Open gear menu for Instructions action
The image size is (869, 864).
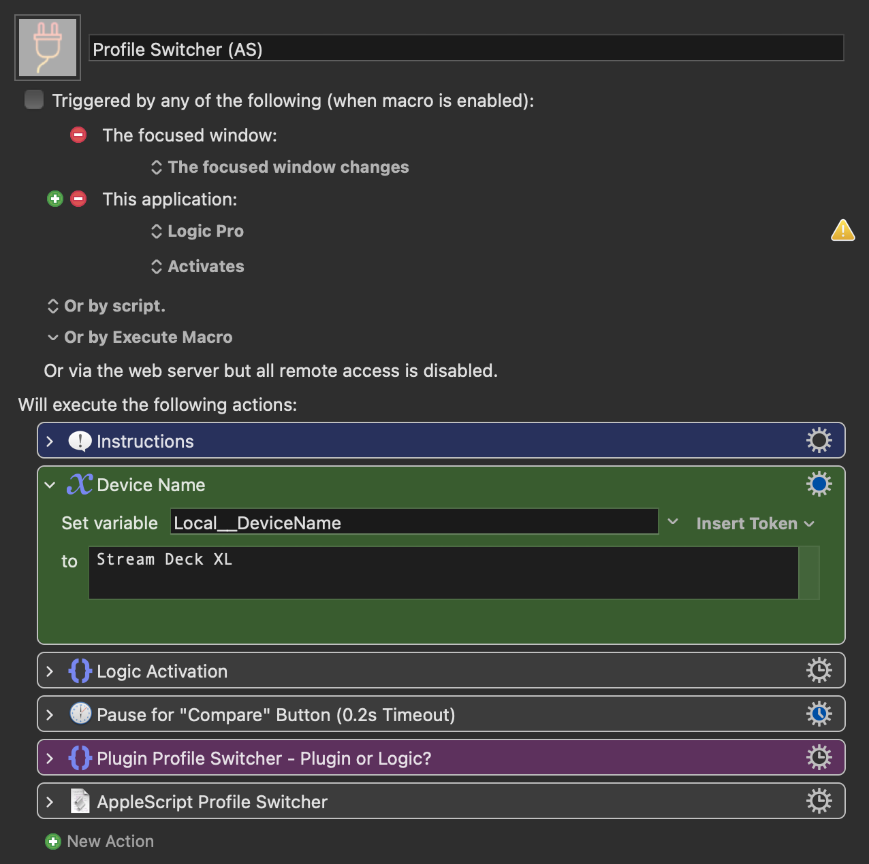tap(819, 441)
